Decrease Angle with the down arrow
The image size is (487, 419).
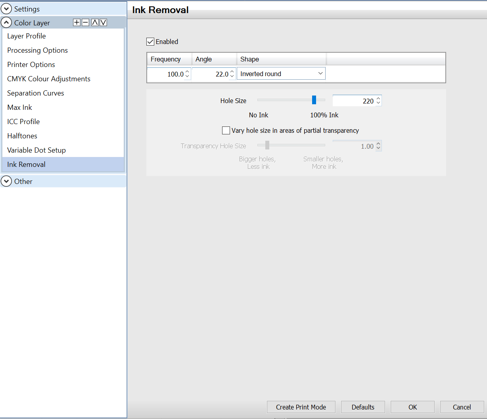point(232,77)
